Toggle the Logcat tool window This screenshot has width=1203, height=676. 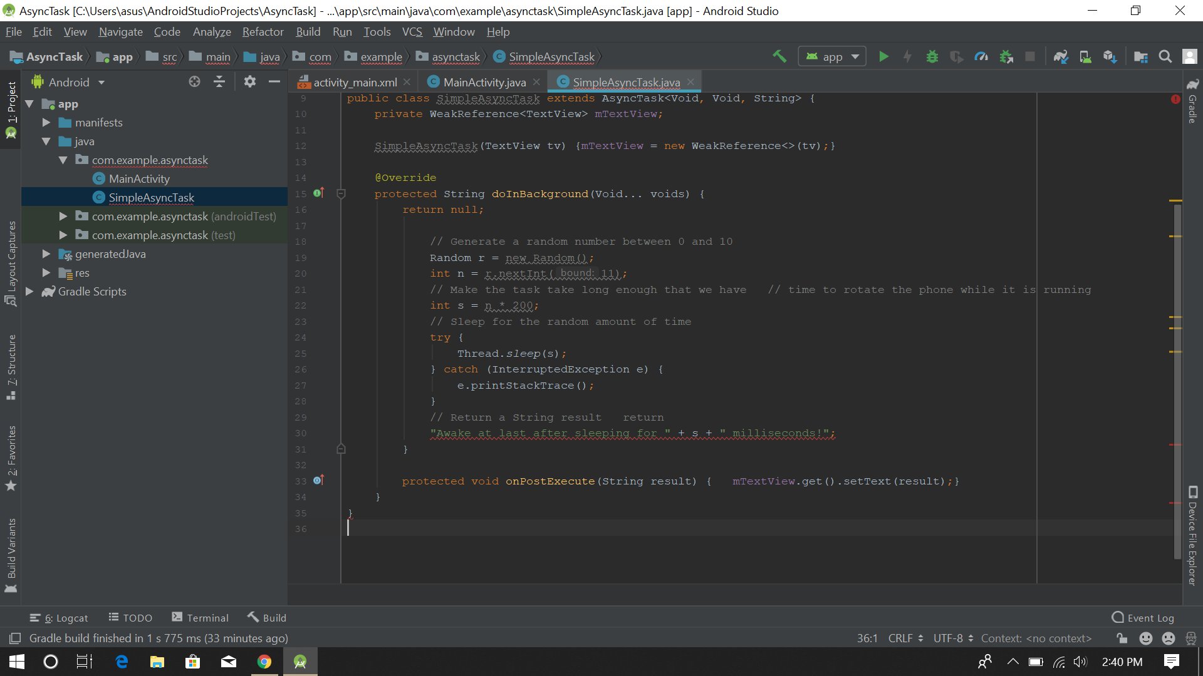coord(59,618)
